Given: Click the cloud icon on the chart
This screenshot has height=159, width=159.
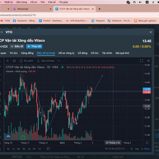Looking at the screenshot, I should [8, 136].
